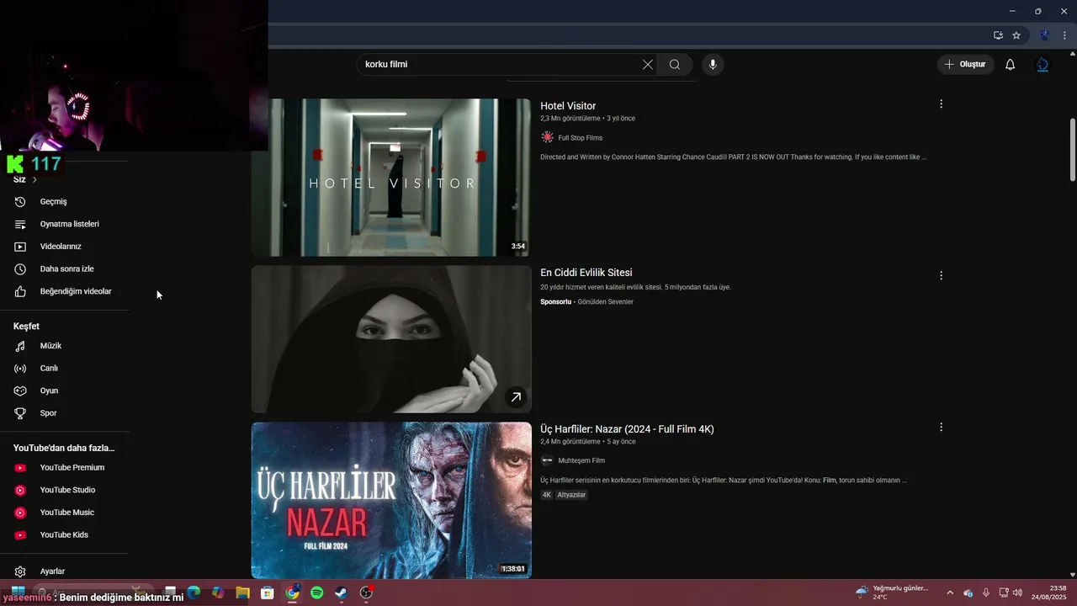Open Spotify from the taskbar

coord(316,593)
